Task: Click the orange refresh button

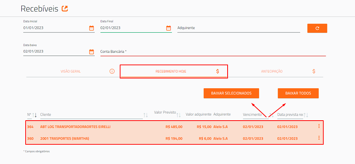Action: (x=317, y=28)
